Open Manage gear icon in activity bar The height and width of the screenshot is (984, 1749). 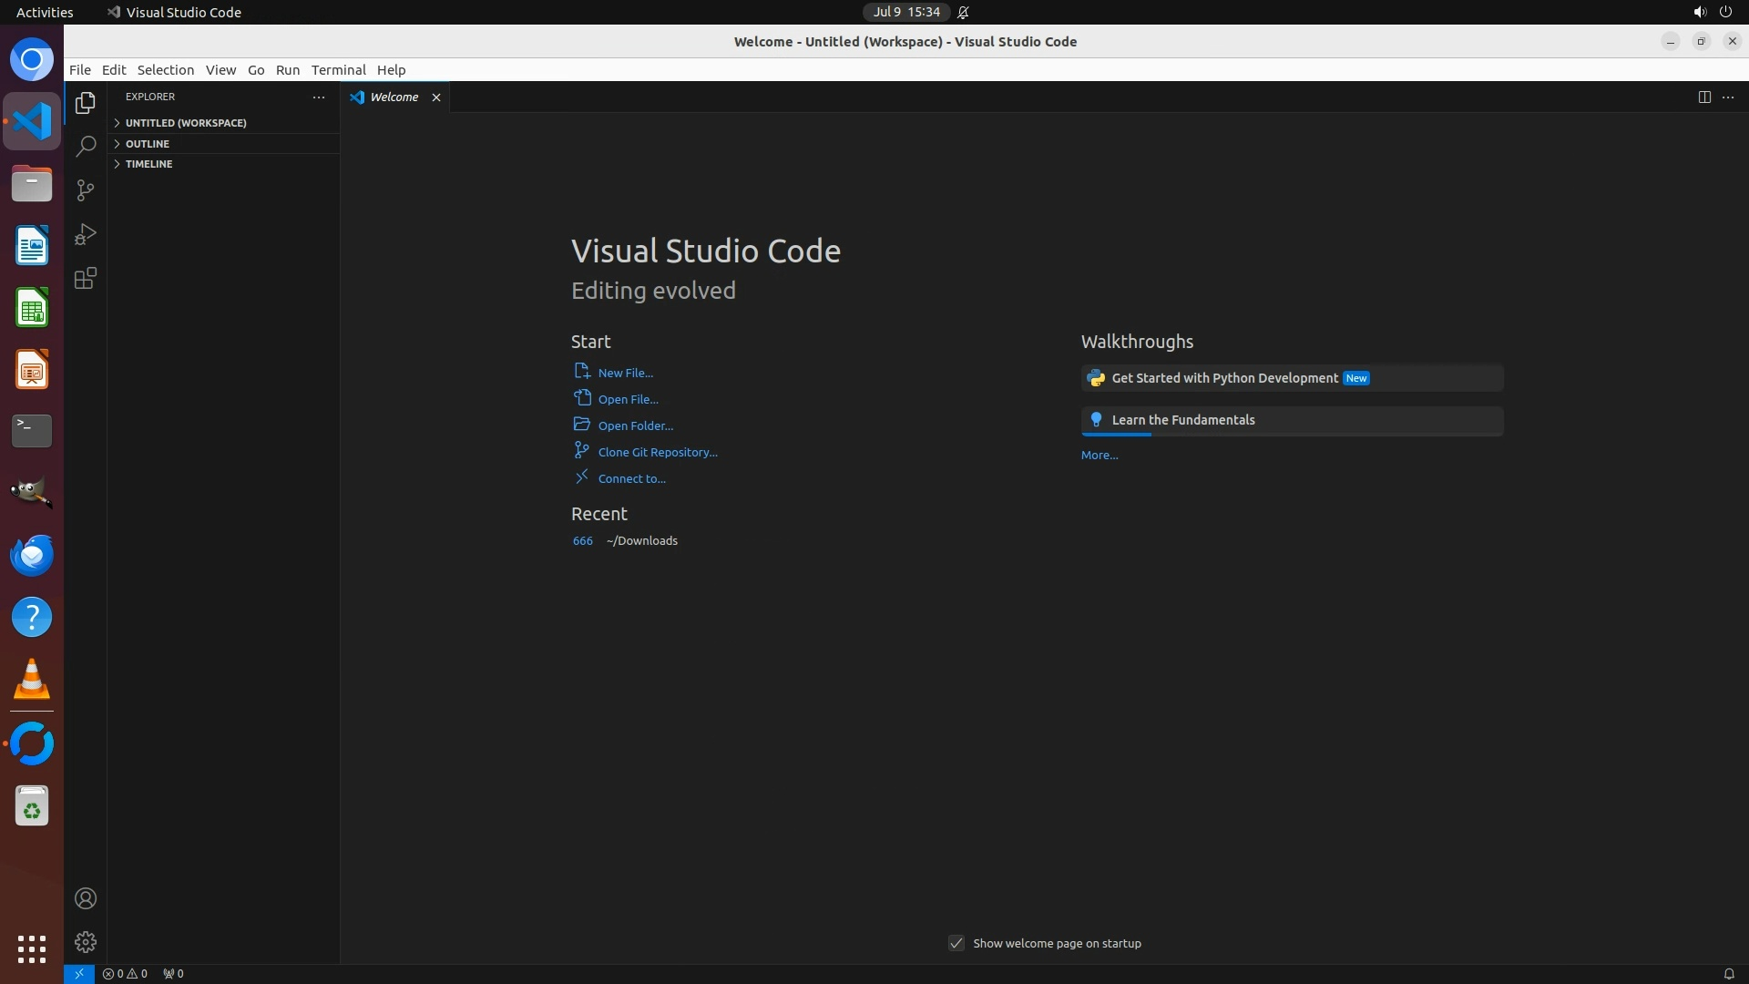(86, 941)
